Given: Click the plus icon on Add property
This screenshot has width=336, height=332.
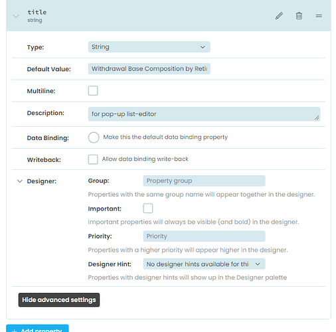Looking at the screenshot, I should tap(14, 331).
